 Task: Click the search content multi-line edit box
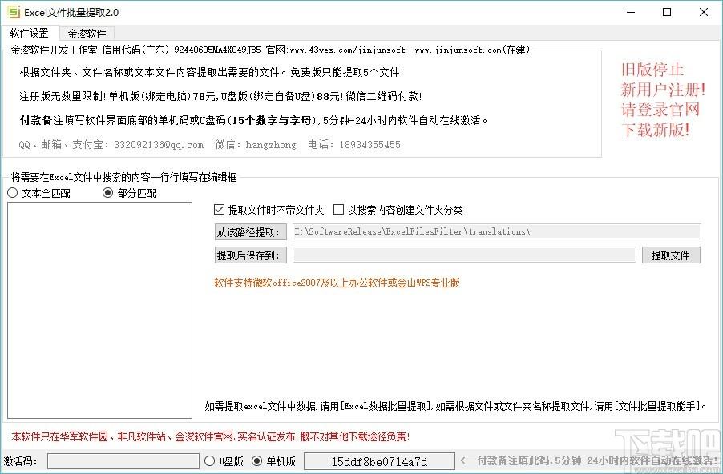(x=99, y=310)
